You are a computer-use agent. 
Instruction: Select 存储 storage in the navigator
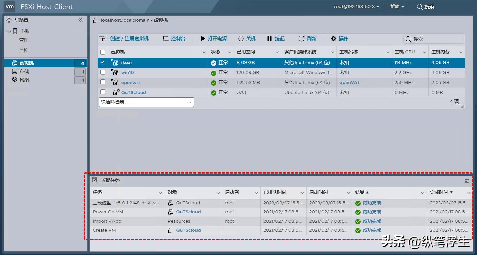(24, 72)
